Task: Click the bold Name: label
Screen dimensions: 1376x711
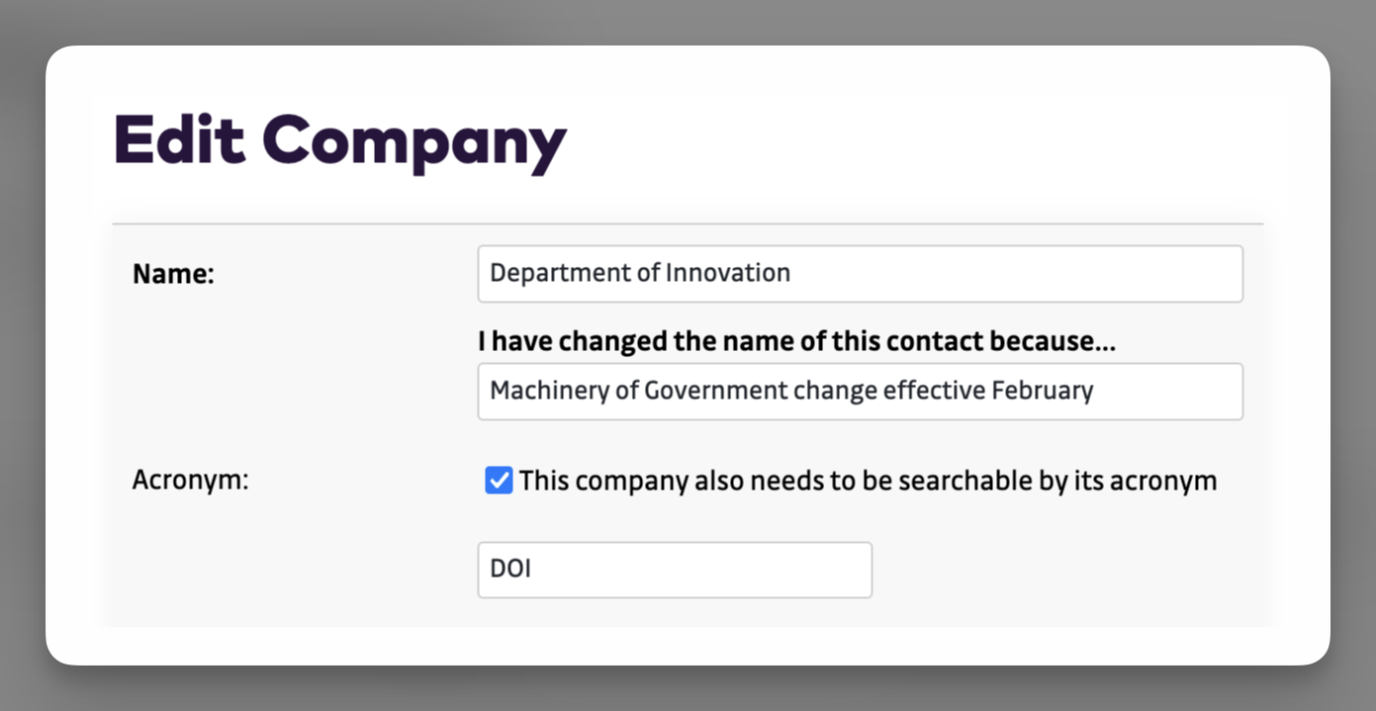Action: (173, 274)
